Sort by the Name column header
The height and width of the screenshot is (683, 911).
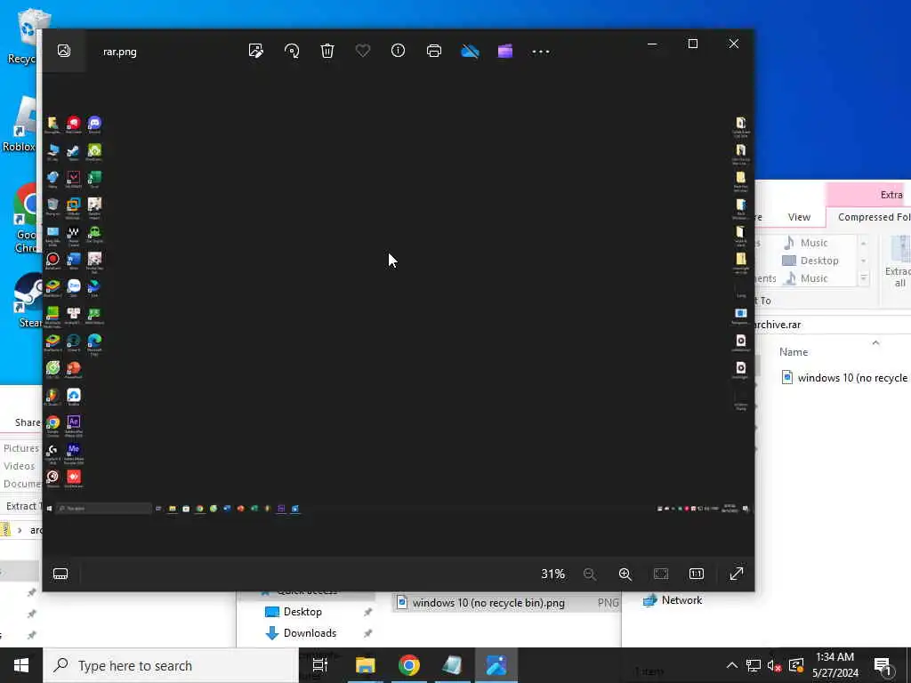tap(793, 352)
